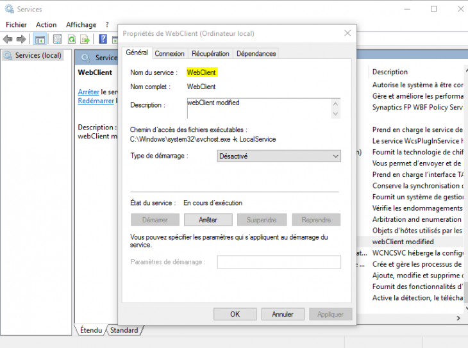Screen dimensions: 468x348
Task: Select the 'Objets d'hôtes utilisés par les' row
Action: click(x=417, y=231)
